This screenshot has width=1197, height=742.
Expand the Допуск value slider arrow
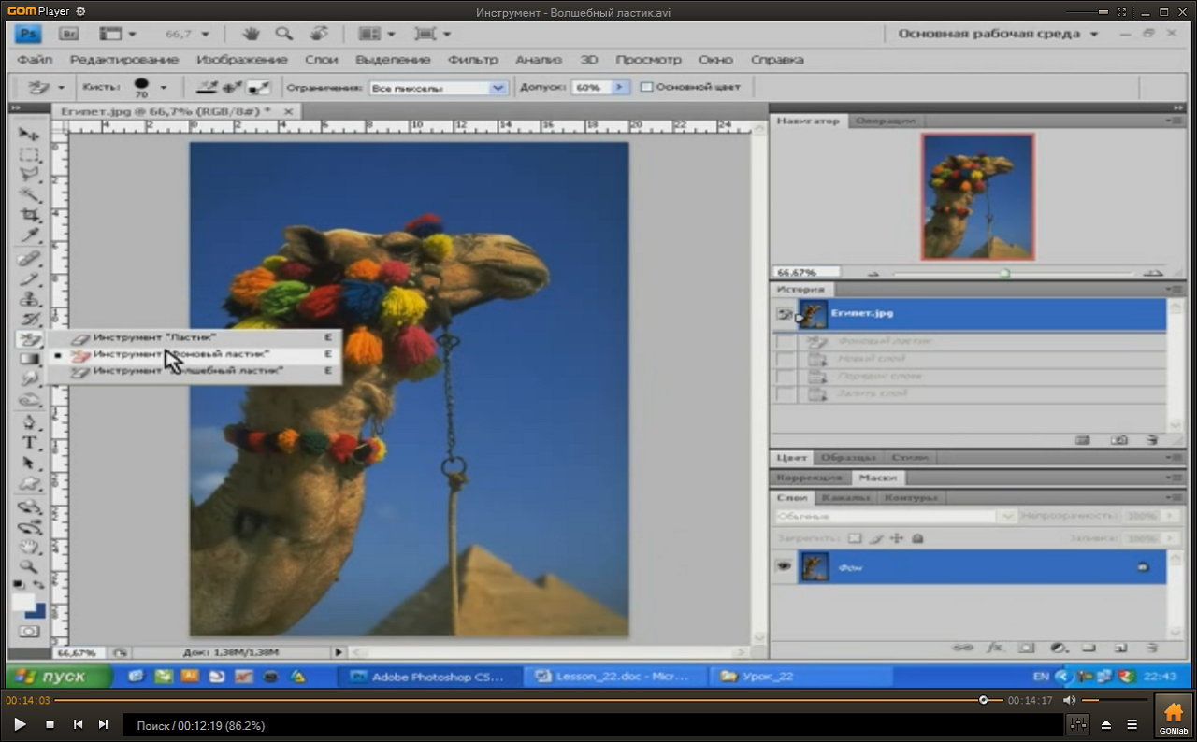click(618, 87)
